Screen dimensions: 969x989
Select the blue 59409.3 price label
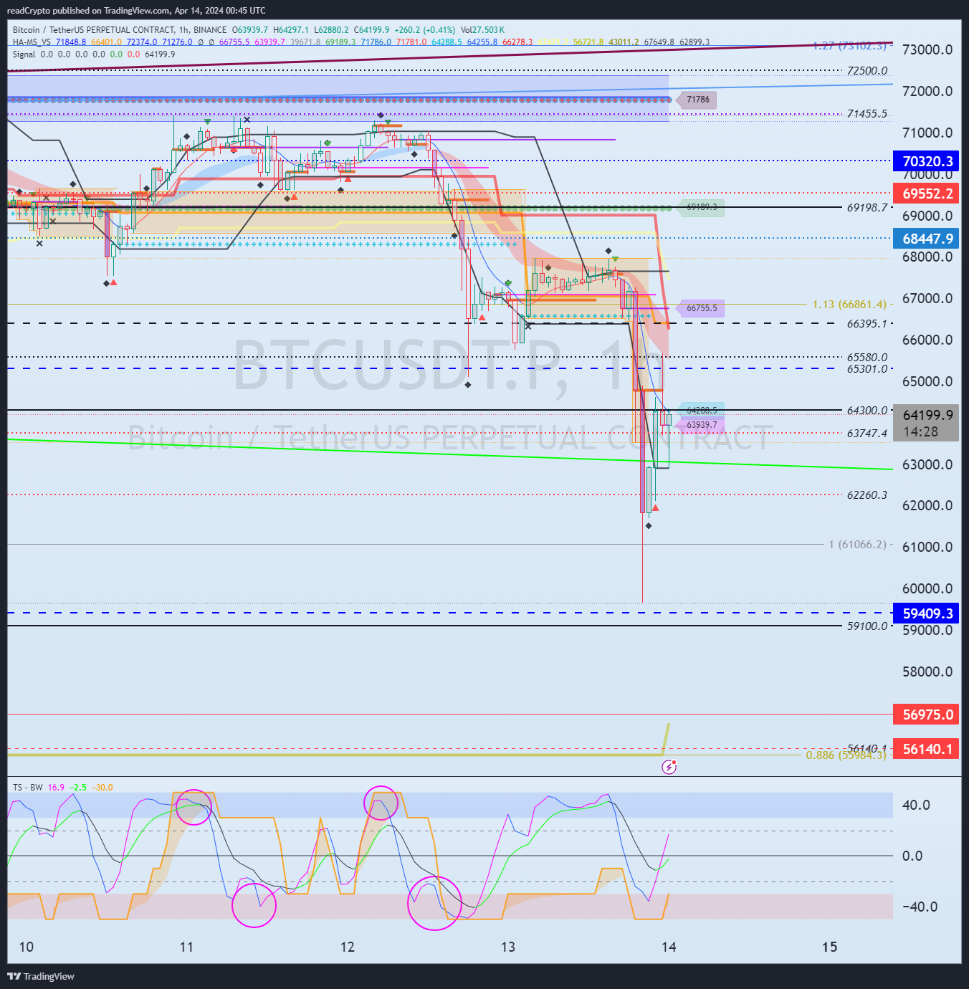click(927, 613)
